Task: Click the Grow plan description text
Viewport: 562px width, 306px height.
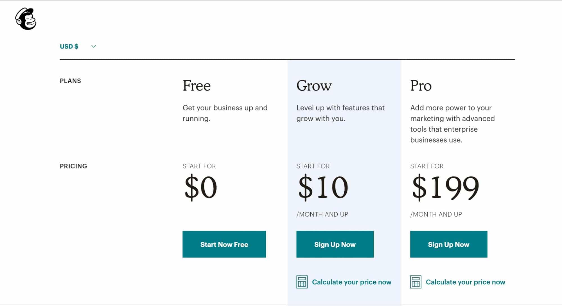Action: pos(340,113)
